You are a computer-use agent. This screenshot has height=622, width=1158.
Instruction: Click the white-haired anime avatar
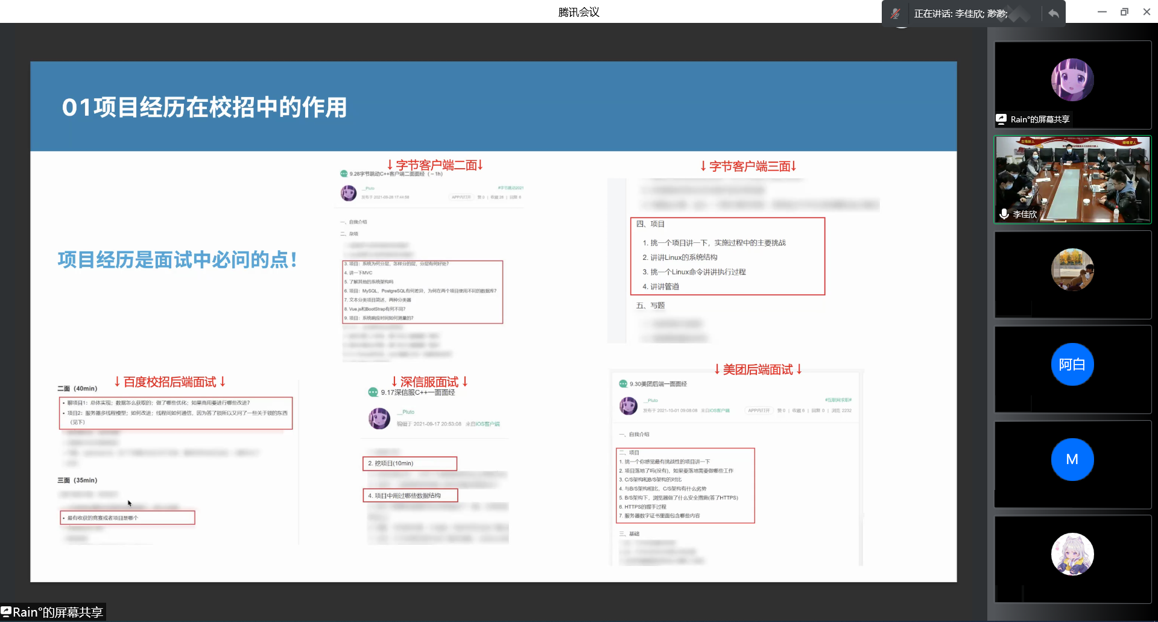[x=1072, y=554]
